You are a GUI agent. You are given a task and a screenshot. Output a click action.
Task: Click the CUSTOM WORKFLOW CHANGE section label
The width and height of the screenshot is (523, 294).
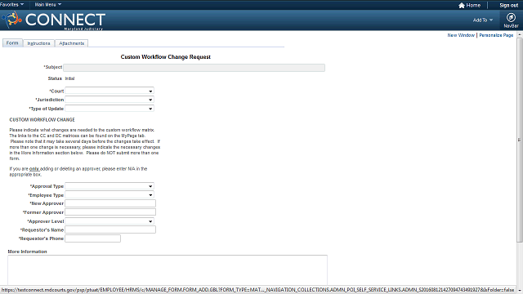tap(42, 120)
